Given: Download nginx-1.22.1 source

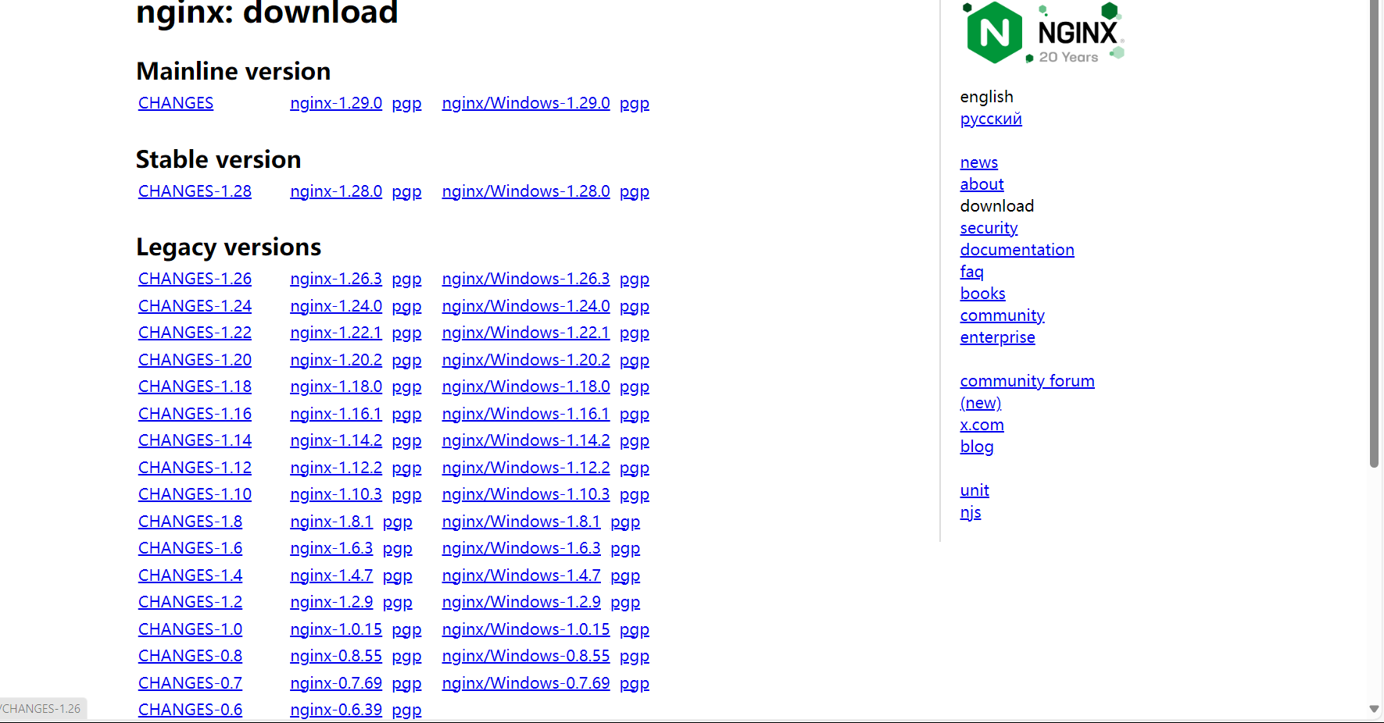Looking at the screenshot, I should coord(336,333).
